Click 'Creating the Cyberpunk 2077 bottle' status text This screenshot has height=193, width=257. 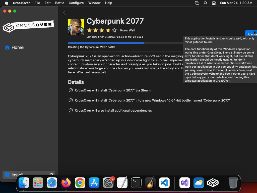pyautogui.click(x=92, y=47)
